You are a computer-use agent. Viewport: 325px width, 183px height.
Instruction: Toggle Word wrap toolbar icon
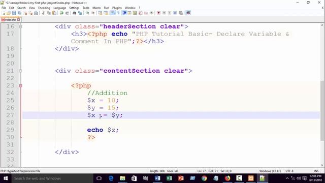[x=113, y=13]
